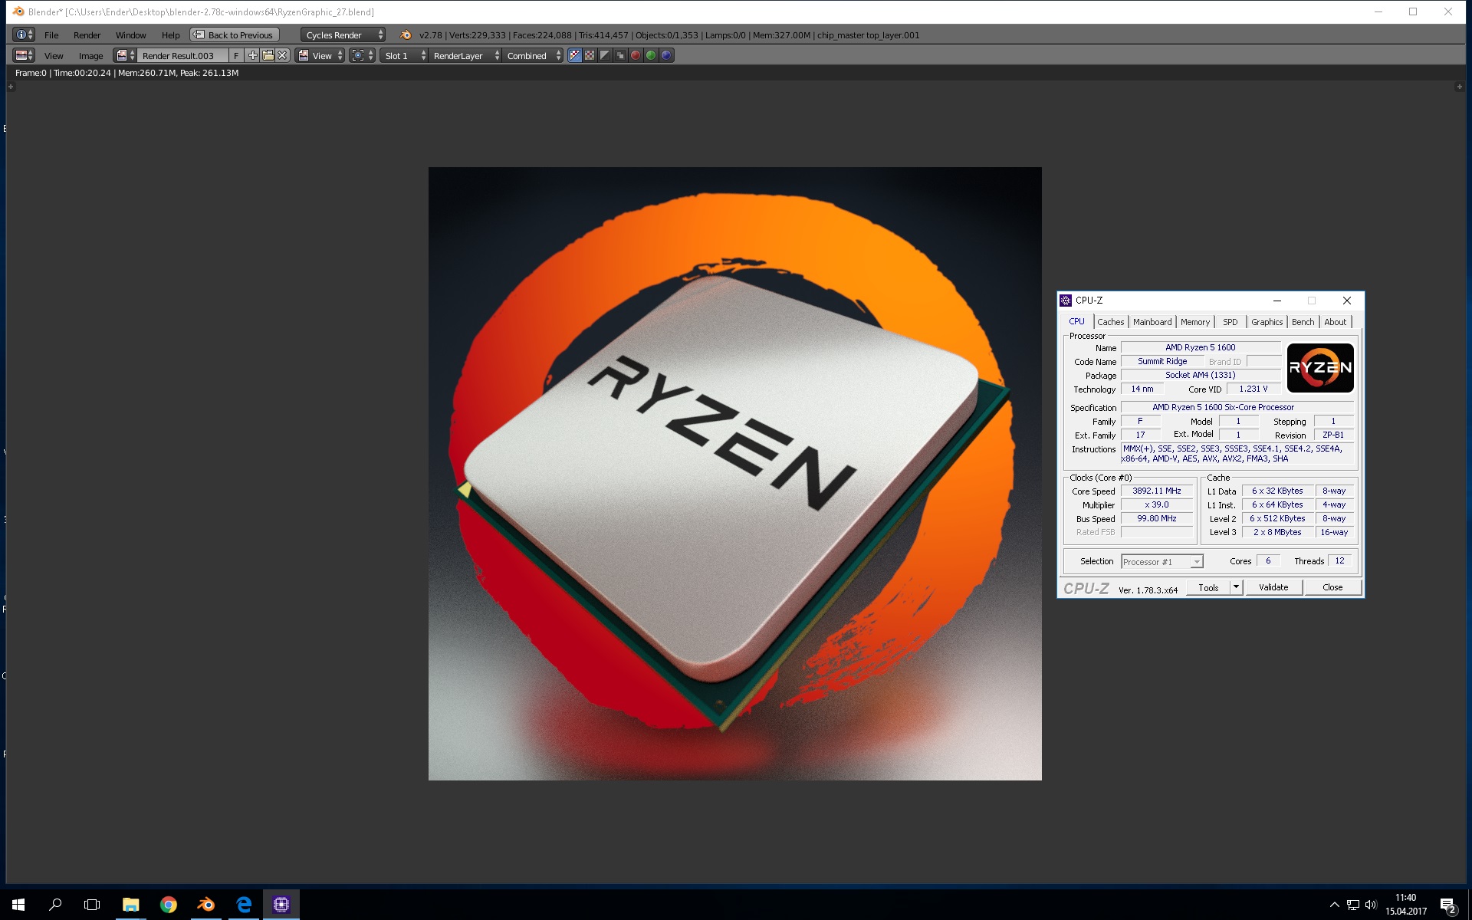The height and width of the screenshot is (920, 1472).
Task: Open Windows search from the taskbar
Action: point(55,905)
